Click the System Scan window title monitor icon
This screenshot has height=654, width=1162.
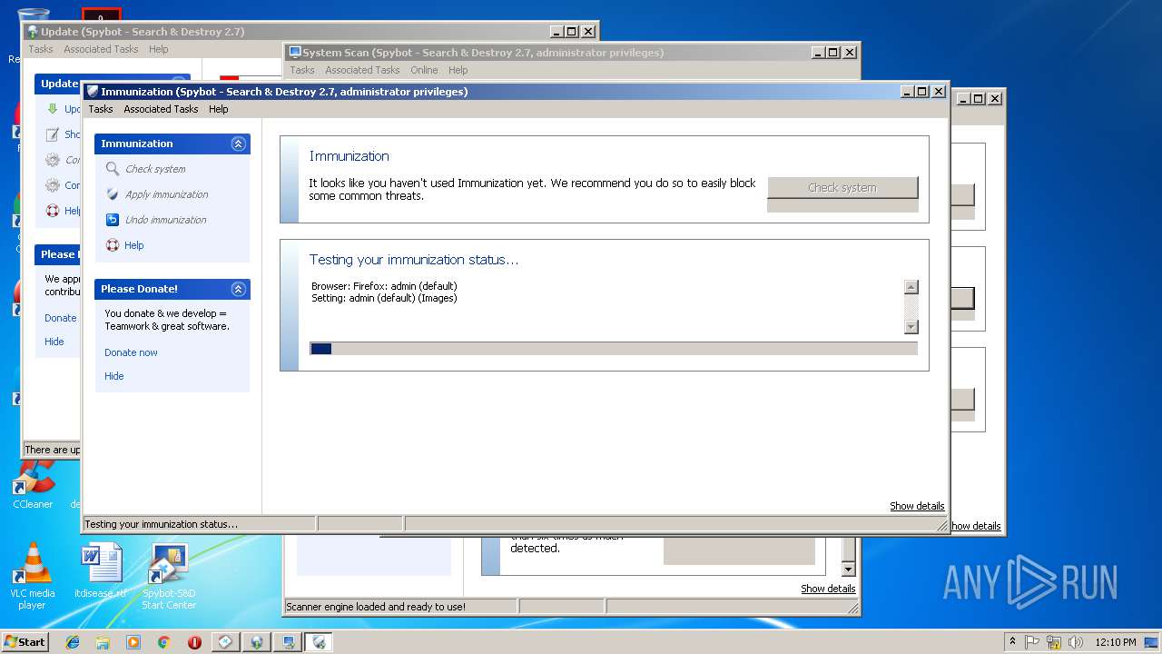(x=295, y=53)
